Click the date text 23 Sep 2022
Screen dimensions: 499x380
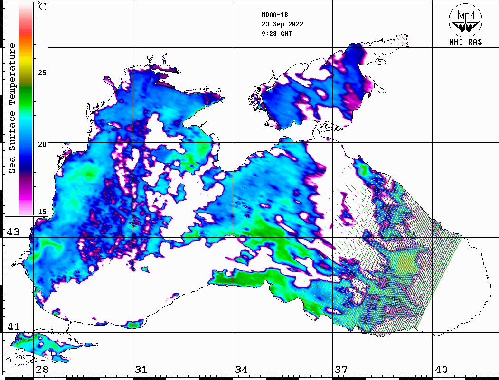tap(282, 24)
